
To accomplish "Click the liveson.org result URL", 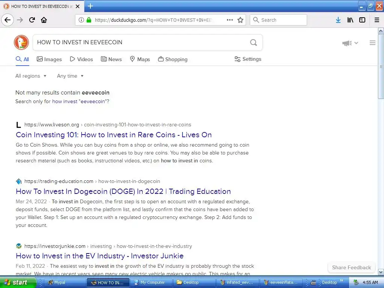I will (108, 124).
